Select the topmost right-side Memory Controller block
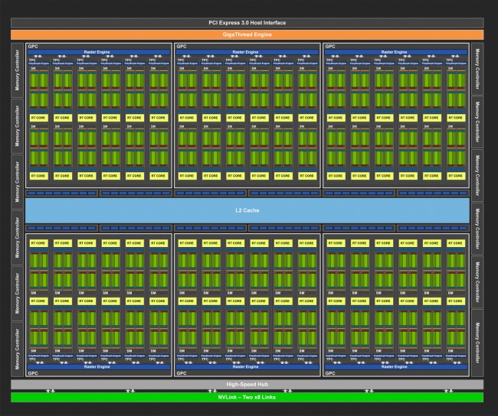The width and height of the screenshot is (498, 416). [x=477, y=69]
